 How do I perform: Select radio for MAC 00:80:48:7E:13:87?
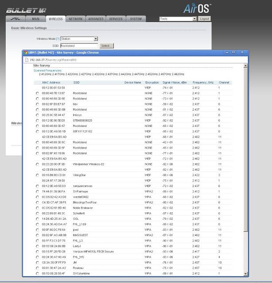(37, 93)
